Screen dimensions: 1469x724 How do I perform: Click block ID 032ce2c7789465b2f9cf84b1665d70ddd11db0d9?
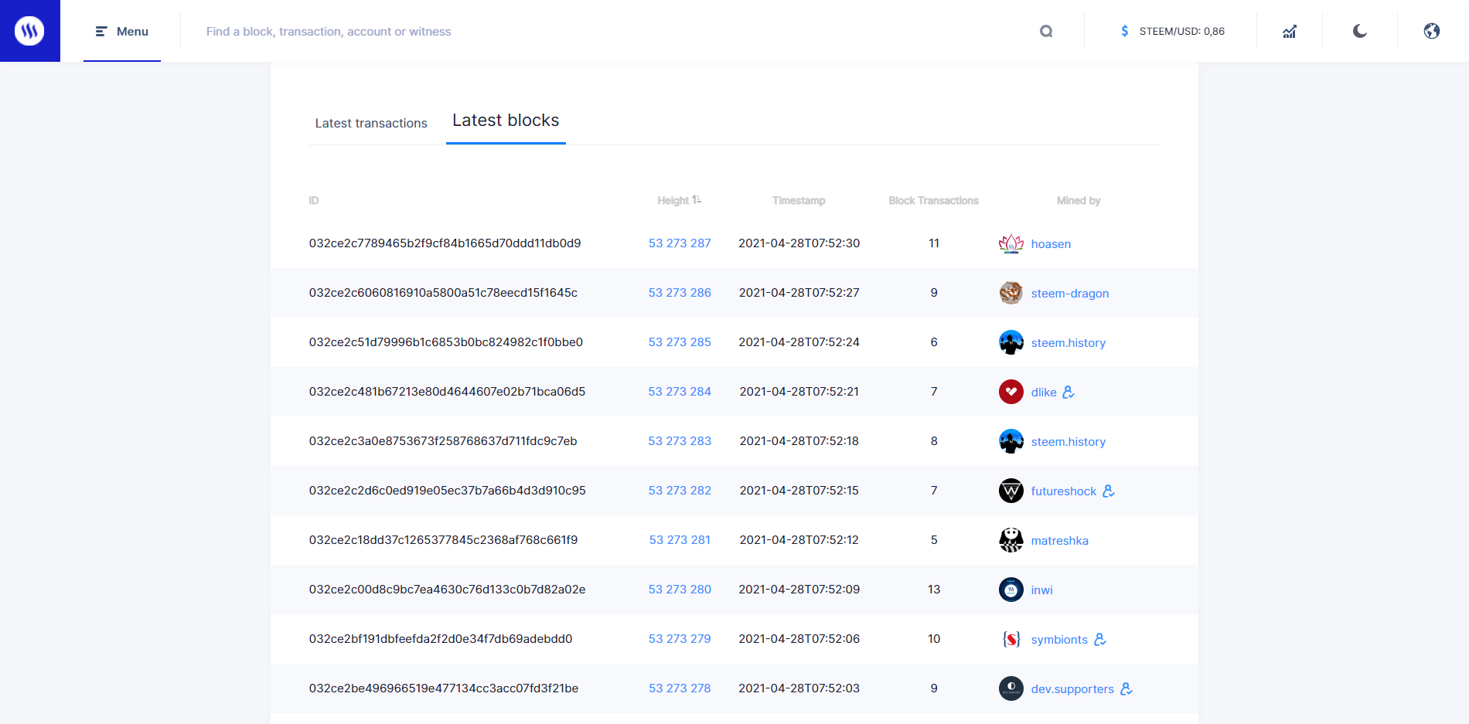coord(445,243)
